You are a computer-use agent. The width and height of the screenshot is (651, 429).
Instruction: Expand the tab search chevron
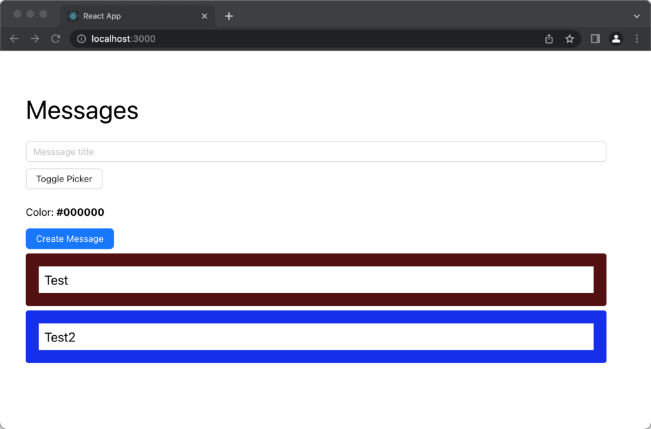(x=637, y=16)
